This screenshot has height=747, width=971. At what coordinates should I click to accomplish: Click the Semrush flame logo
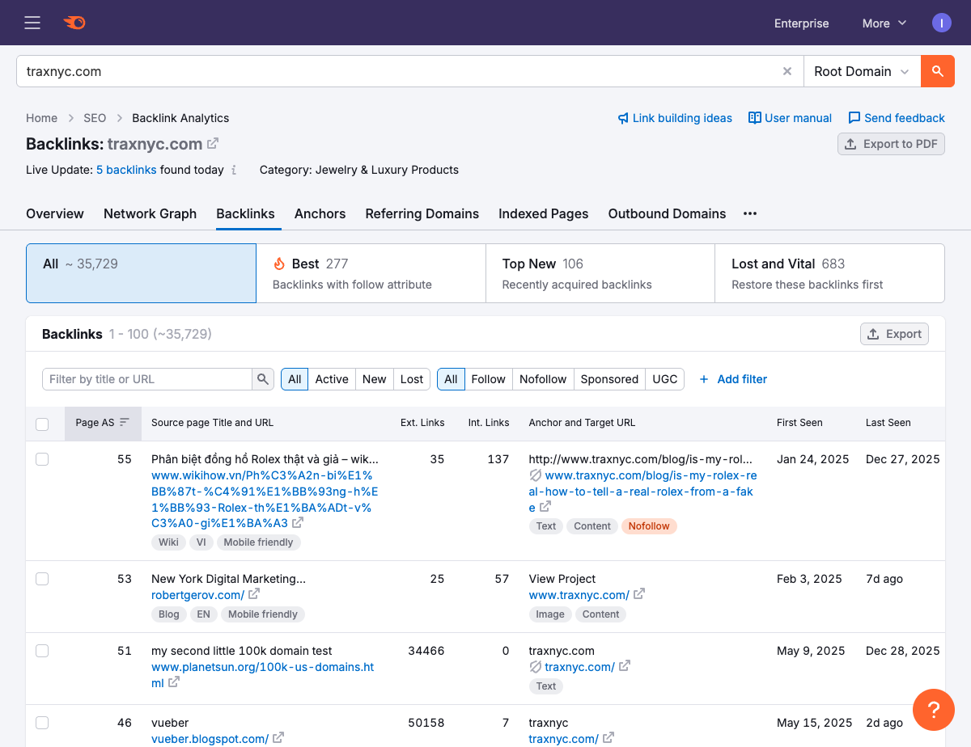74,23
